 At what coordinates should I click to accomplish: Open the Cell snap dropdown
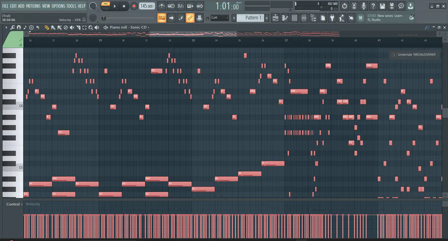click(x=220, y=18)
